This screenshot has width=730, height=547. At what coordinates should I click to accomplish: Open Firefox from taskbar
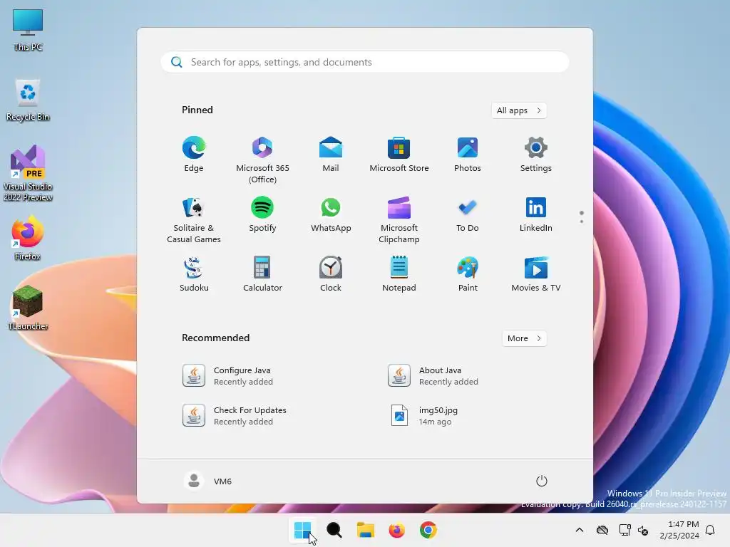pyautogui.click(x=396, y=530)
